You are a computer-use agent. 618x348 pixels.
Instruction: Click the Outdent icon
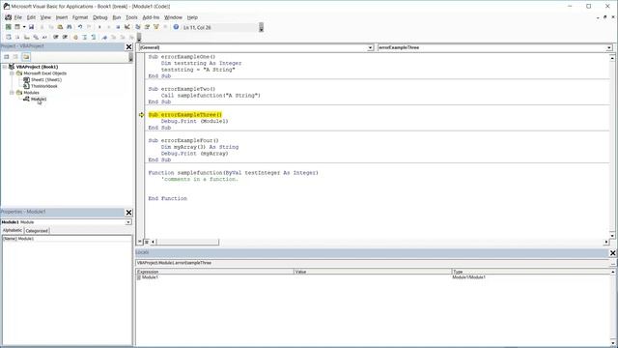pos(65,37)
